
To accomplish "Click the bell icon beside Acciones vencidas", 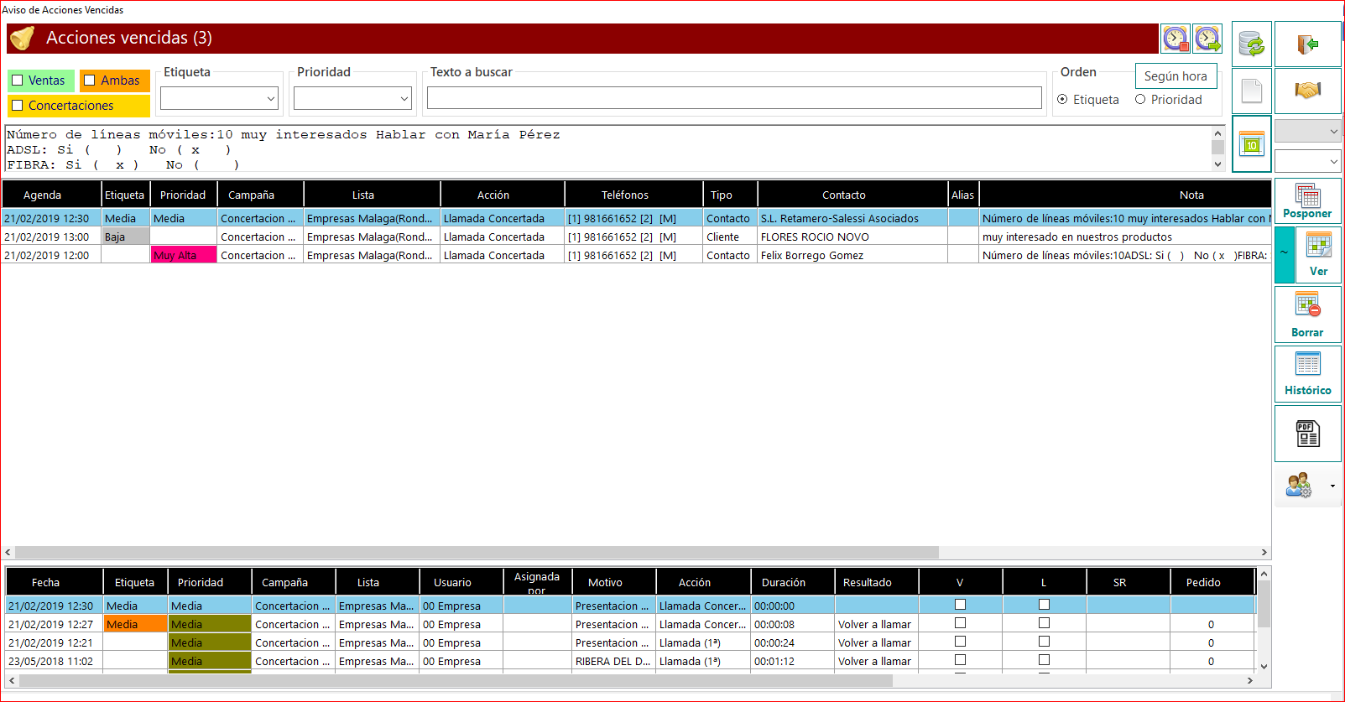I will click(x=23, y=38).
